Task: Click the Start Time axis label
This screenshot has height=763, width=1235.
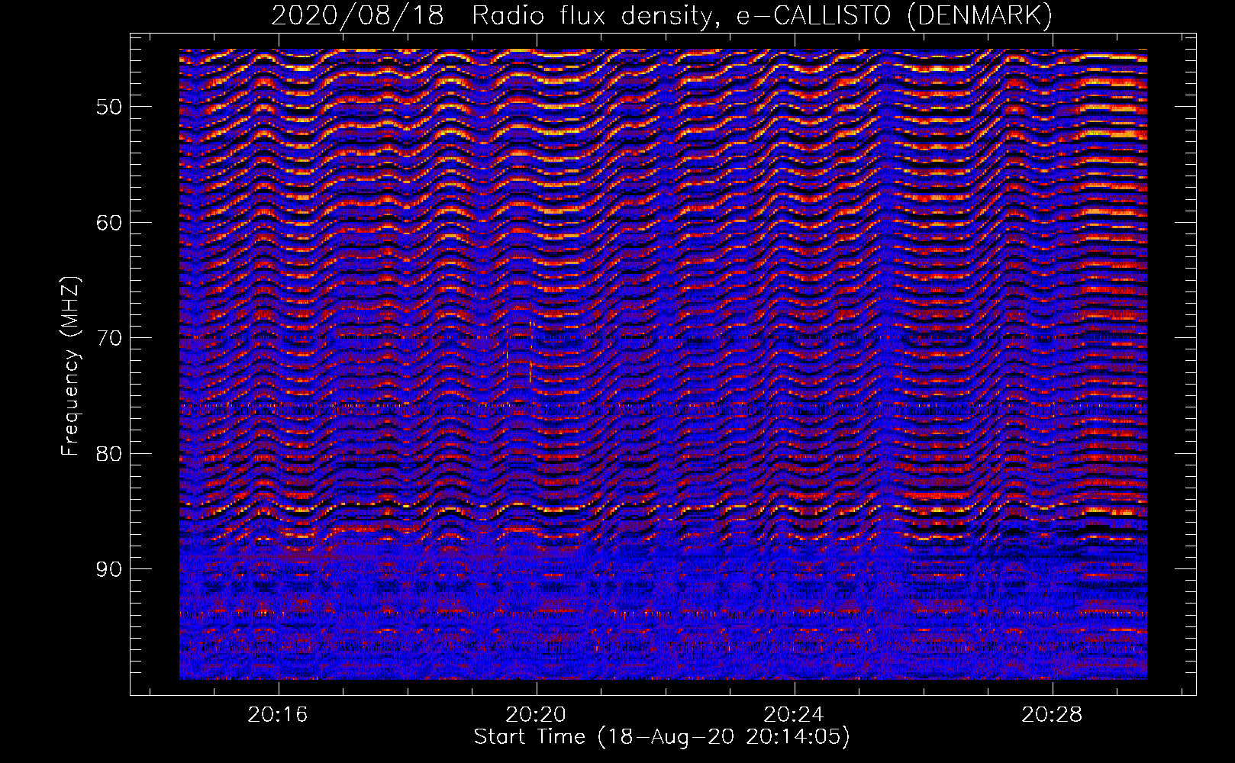Action: 662,737
